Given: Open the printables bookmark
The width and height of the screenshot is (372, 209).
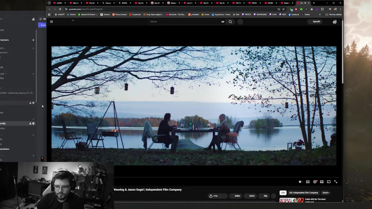Looking at the screenshot, I should [x=194, y=15].
